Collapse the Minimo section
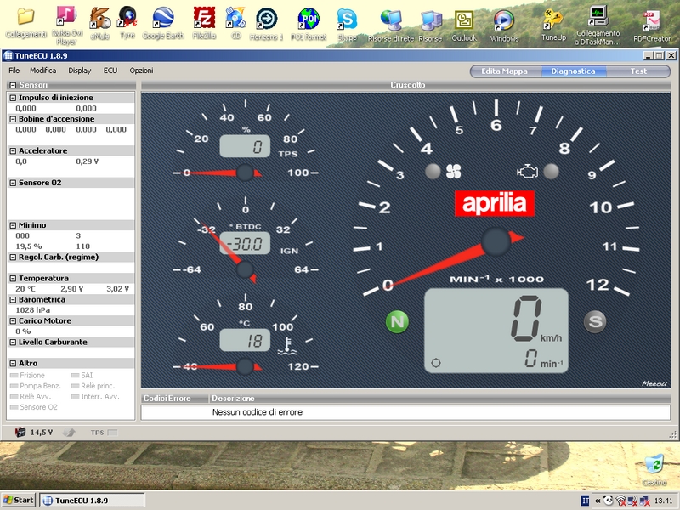Image resolution: width=680 pixels, height=510 pixels. 13,225
